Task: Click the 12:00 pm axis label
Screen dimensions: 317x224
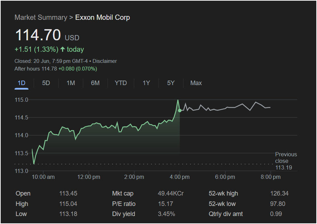Action: coord(88,177)
